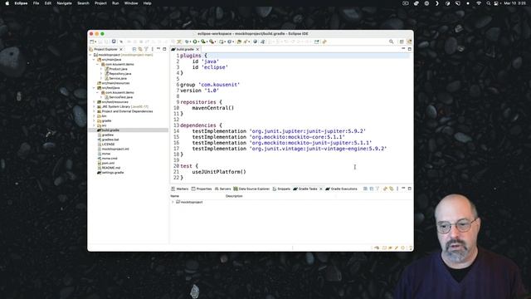The width and height of the screenshot is (531, 299).
Task: Open the terminal icon in the main toolbar
Action: click(114, 42)
